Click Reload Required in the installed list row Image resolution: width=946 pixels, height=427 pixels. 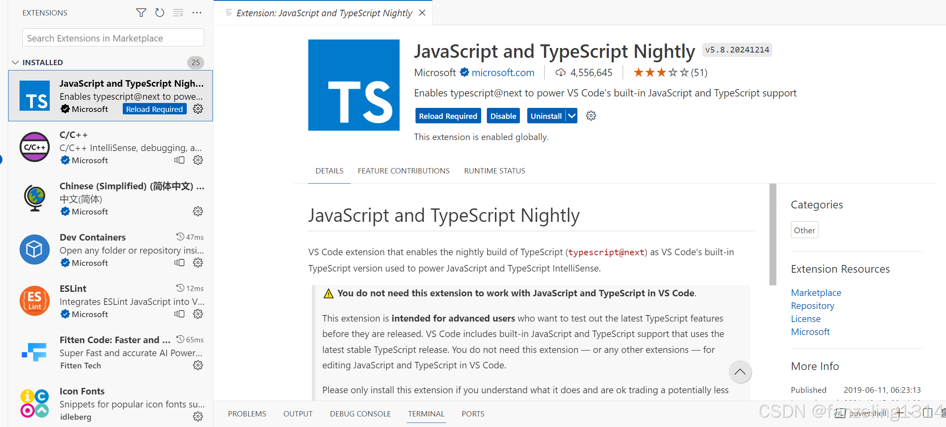(155, 109)
